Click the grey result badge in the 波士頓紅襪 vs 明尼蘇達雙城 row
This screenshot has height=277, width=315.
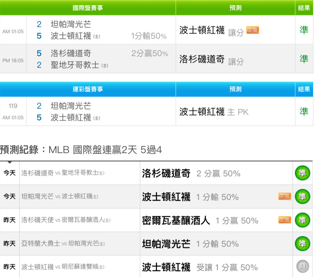point(303,266)
